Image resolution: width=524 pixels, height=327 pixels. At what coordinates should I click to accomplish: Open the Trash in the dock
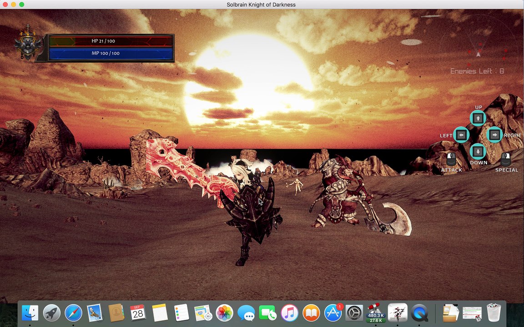[494, 313]
